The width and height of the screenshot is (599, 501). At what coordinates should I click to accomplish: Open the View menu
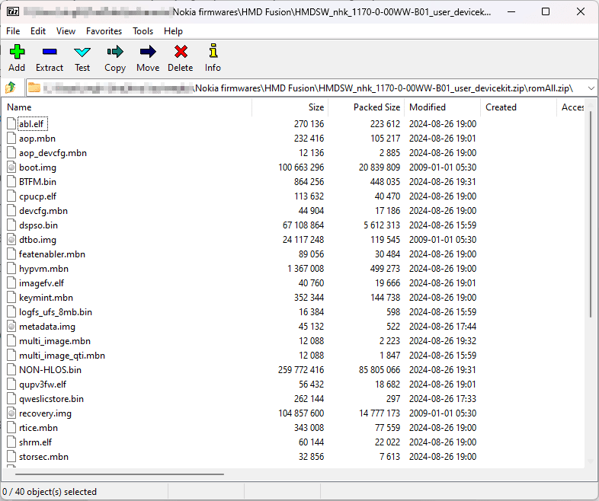tap(66, 31)
